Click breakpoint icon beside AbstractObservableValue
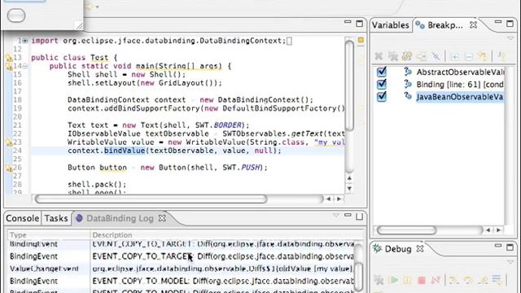The height and width of the screenshot is (293, 521). (x=408, y=72)
